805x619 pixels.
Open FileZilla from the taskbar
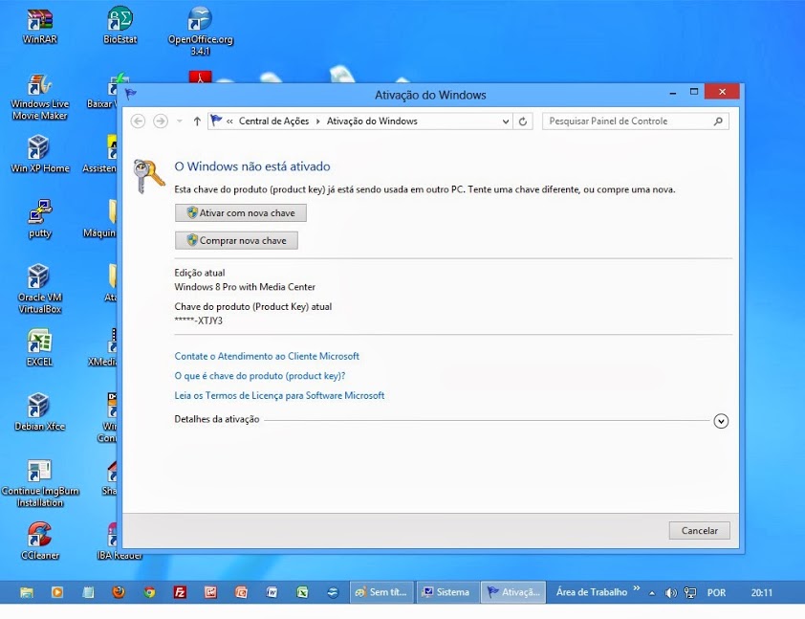tap(180, 592)
